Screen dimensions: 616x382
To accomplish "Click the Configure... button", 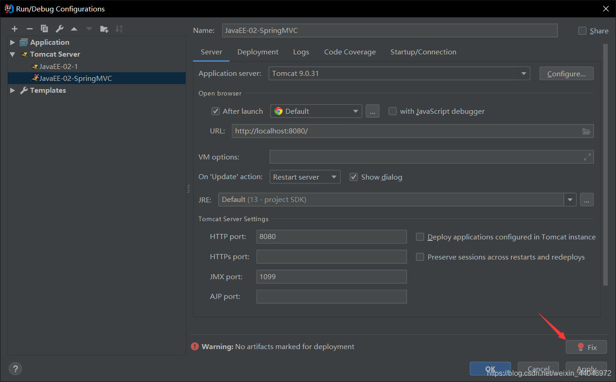I will click(567, 74).
